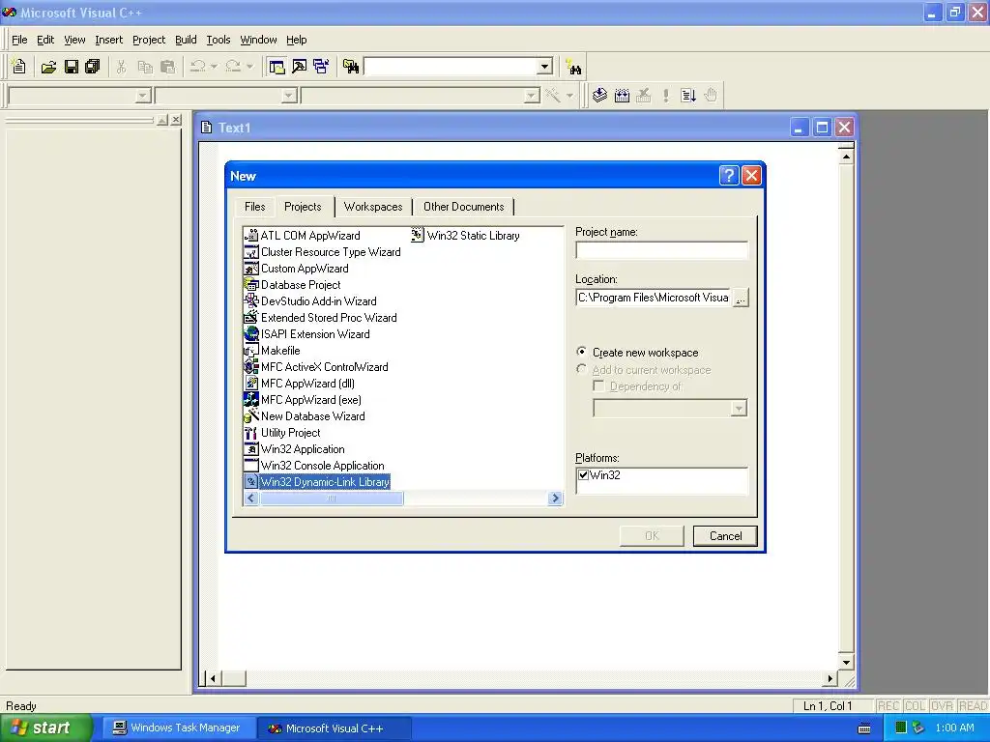This screenshot has height=742, width=990.
Task: Select Win32 Static Library project type
Action: coord(465,236)
